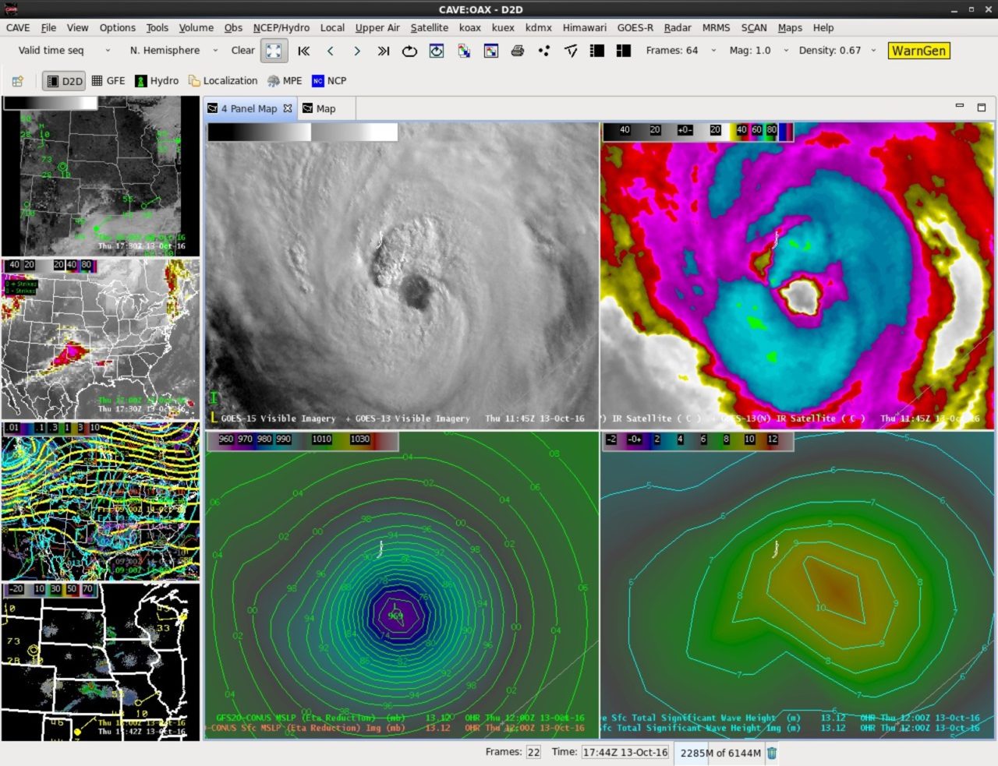Toggle frame looping
Screen dimensions: 998x766
[x=409, y=51]
